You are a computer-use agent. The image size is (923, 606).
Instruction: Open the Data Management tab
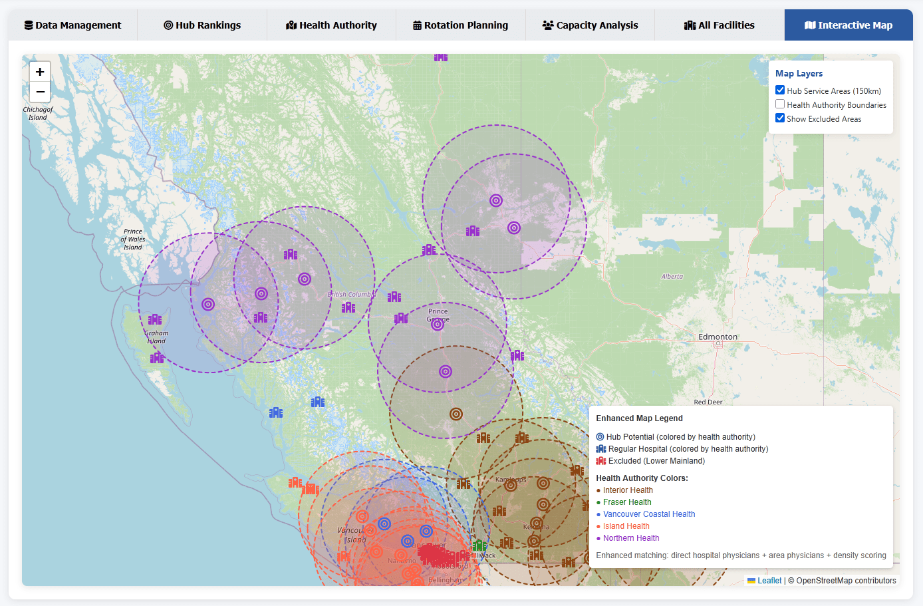click(x=72, y=25)
